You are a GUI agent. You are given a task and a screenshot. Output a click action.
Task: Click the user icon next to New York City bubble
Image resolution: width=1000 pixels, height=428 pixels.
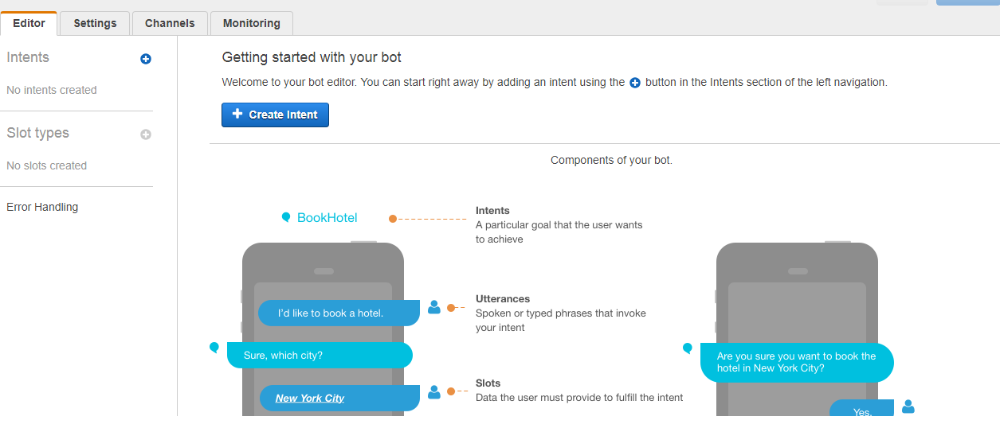tap(434, 391)
